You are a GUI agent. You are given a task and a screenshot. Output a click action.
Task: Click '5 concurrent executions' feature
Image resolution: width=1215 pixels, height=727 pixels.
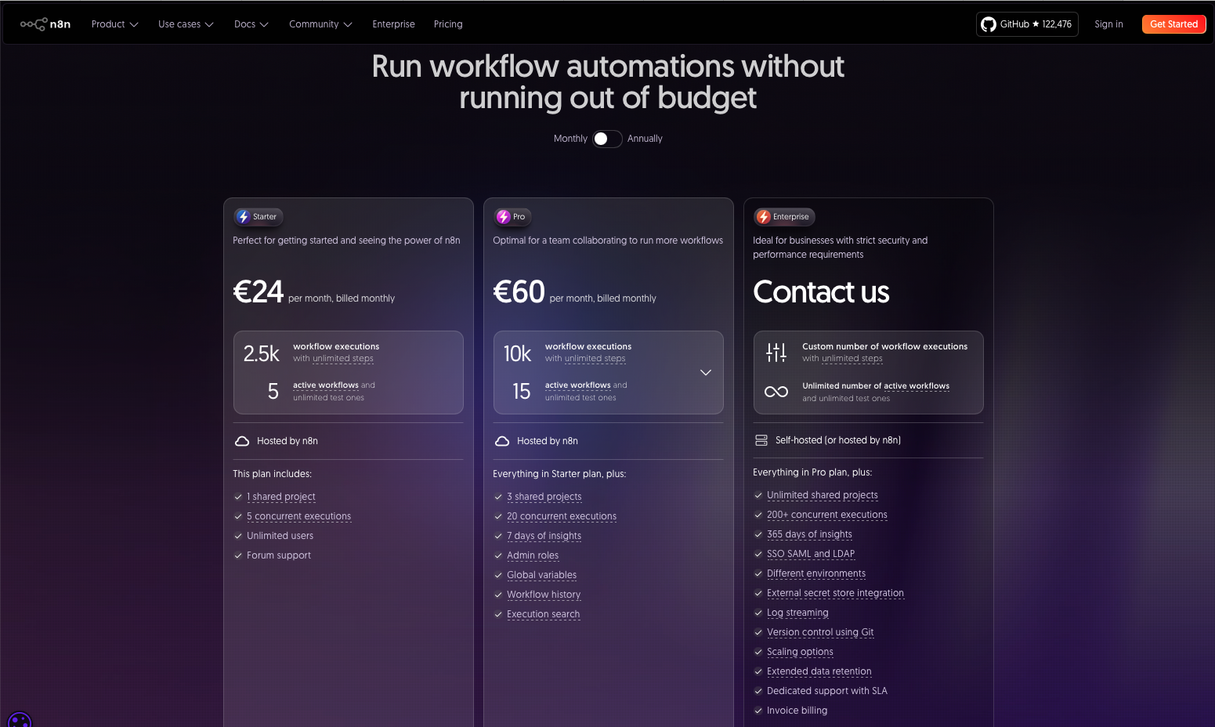298,516
